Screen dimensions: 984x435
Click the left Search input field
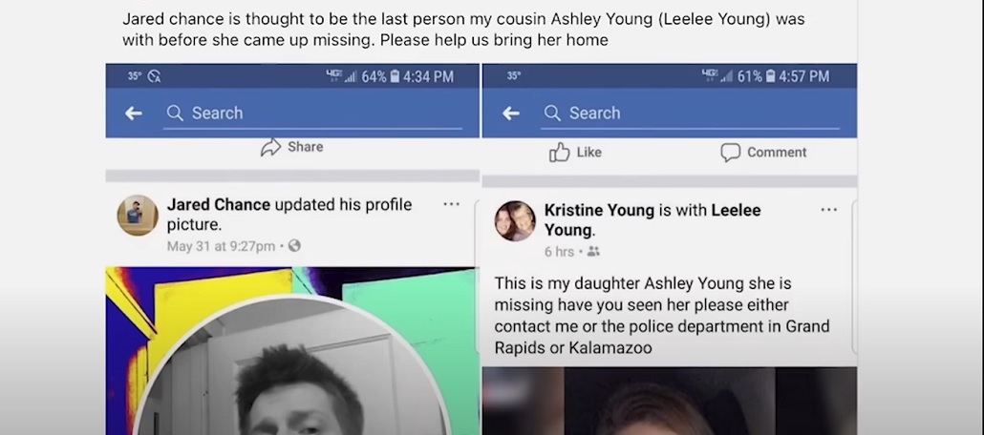tap(312, 114)
